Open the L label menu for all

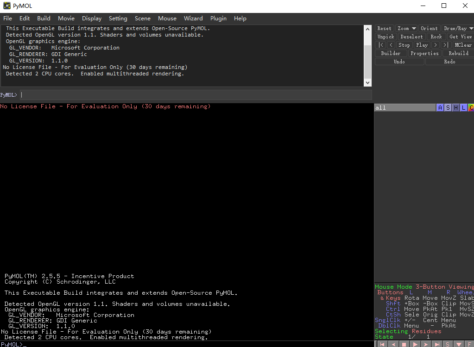[463, 108]
